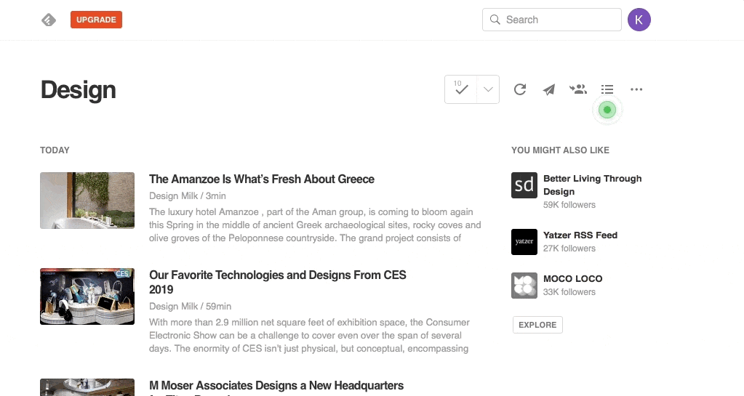Click the yatzer feed logo icon
Viewport: 744px width, 396px height.
click(524, 242)
